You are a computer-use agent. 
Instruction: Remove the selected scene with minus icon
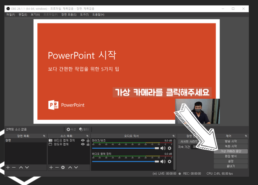[x=14, y=167]
